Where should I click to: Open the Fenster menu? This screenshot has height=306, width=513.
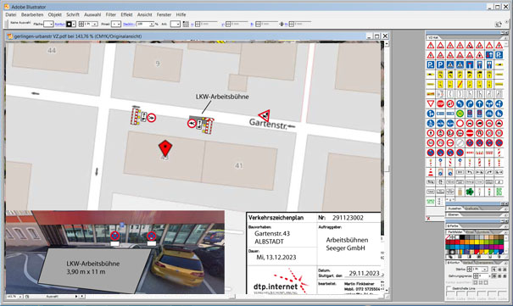(164, 14)
